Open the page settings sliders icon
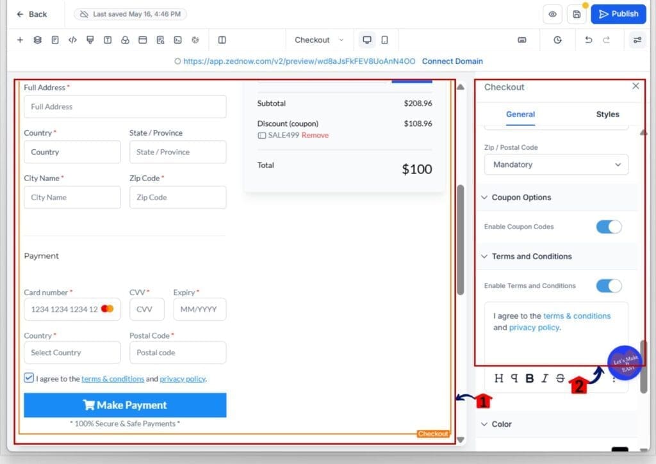This screenshot has width=656, height=464. [x=637, y=40]
